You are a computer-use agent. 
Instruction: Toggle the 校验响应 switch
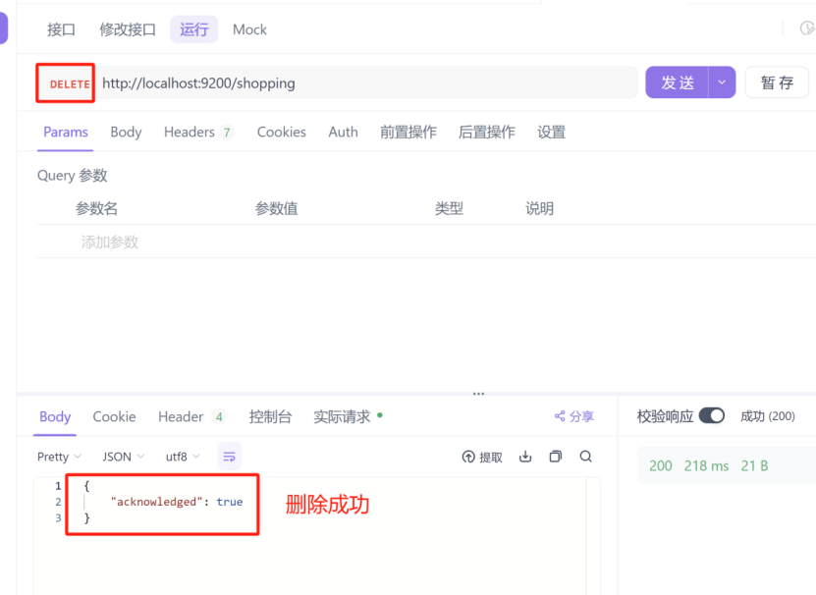[712, 416]
